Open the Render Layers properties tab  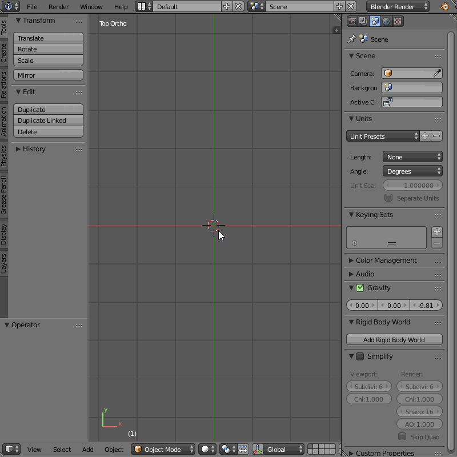point(362,21)
